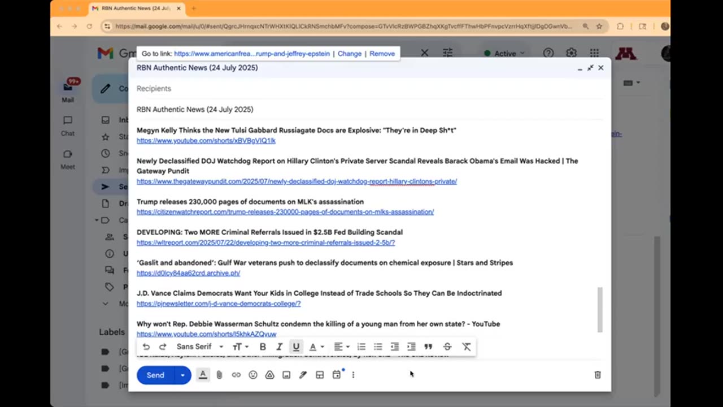Remove the link in the popup
This screenshot has height=407, width=723.
(x=382, y=54)
